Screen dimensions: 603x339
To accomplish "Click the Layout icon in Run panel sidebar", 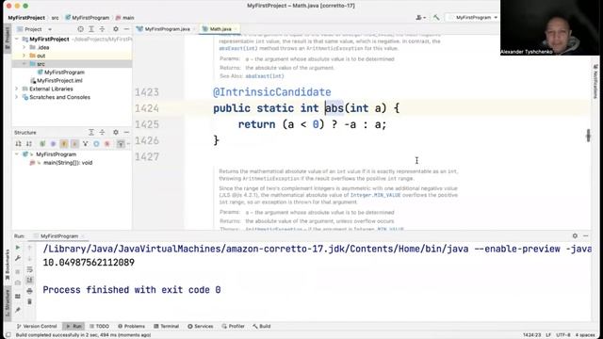I will pos(18,297).
